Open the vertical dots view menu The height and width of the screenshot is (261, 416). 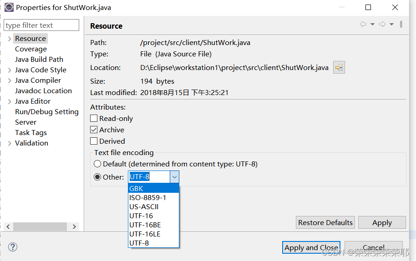click(401, 25)
